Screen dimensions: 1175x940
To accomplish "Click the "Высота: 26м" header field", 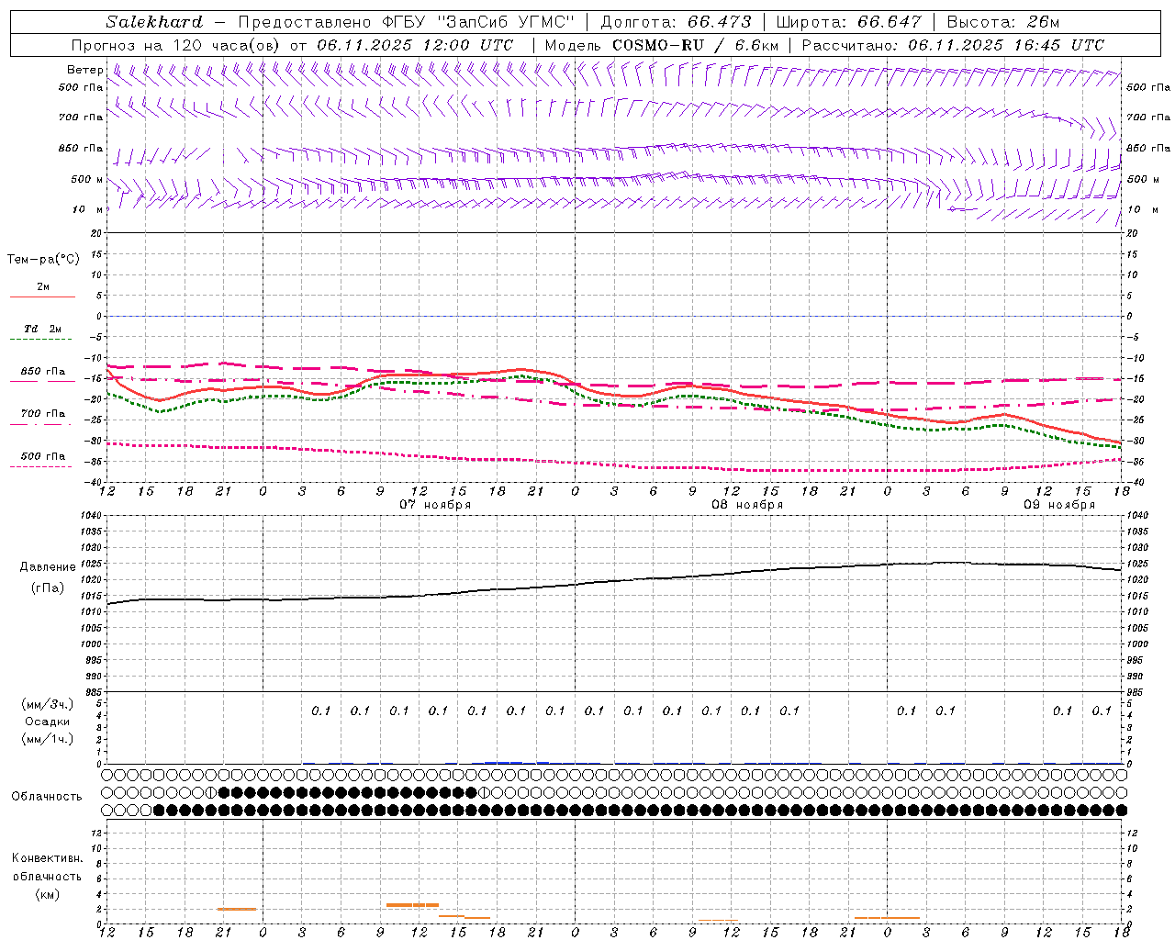I will pyautogui.click(x=1002, y=22).
